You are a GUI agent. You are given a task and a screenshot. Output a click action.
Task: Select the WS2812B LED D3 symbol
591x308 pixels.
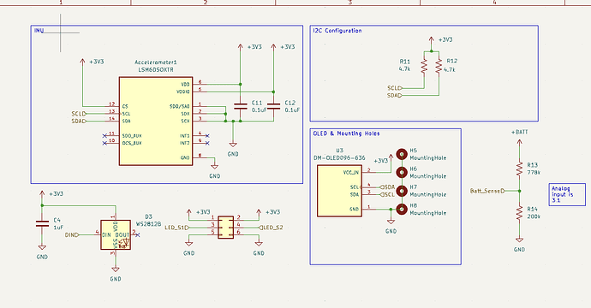click(116, 235)
